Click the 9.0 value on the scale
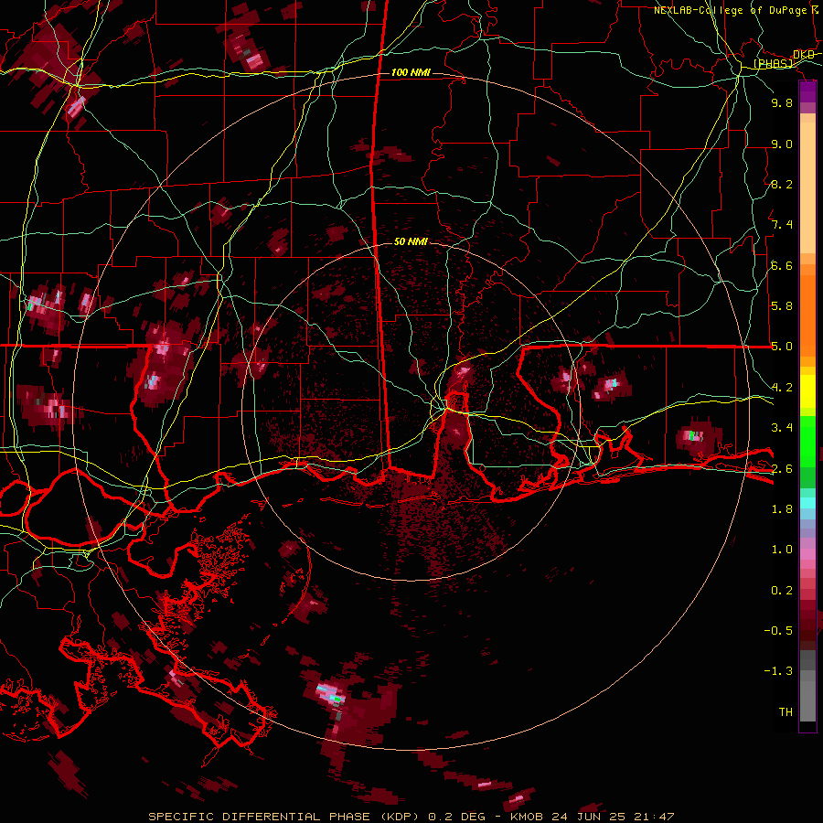The height and width of the screenshot is (823, 823). (x=782, y=144)
